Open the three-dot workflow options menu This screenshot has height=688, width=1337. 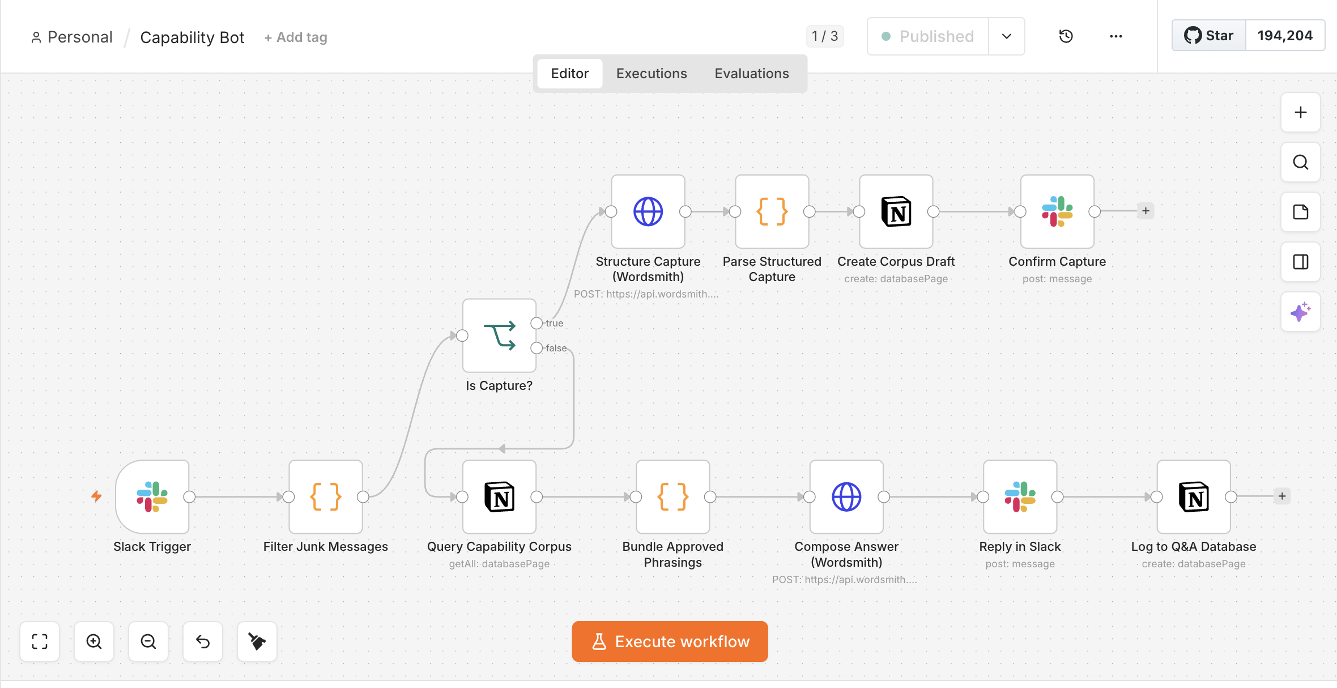(x=1116, y=36)
